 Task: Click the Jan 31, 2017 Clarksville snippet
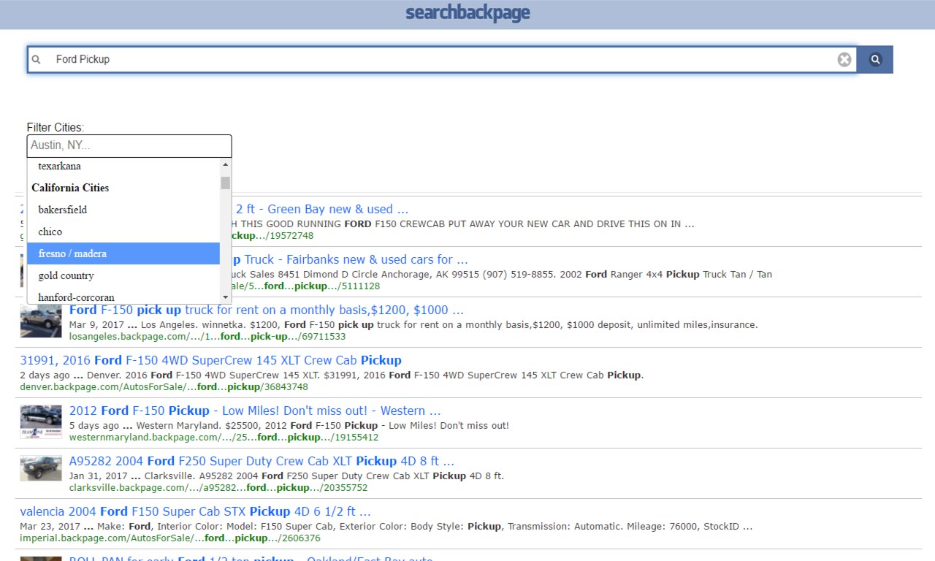(286, 476)
